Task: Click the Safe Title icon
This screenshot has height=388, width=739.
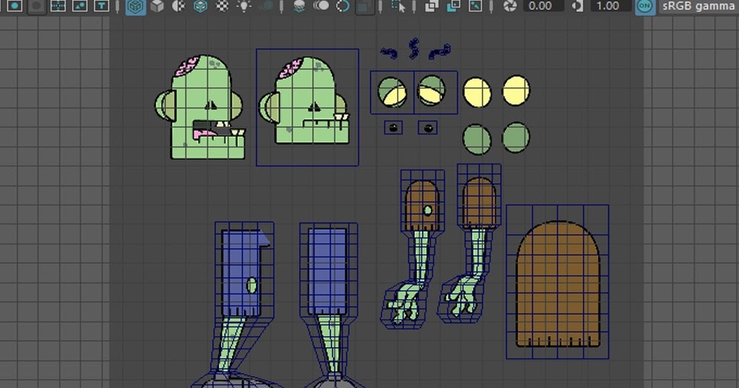Action: point(102,6)
